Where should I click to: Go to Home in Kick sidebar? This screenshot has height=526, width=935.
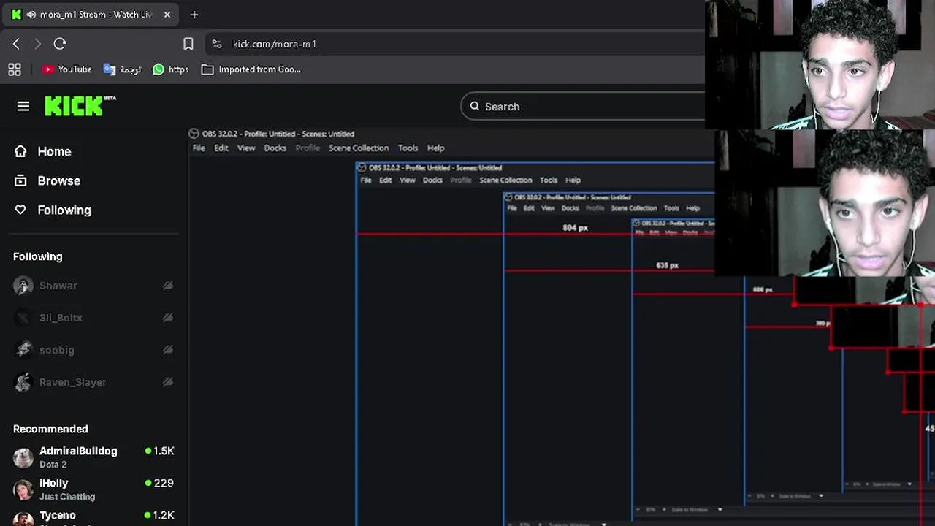54,151
